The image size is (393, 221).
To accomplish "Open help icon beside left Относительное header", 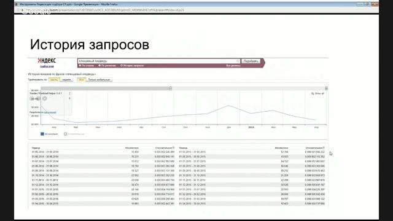I will pyautogui.click(x=173, y=148).
